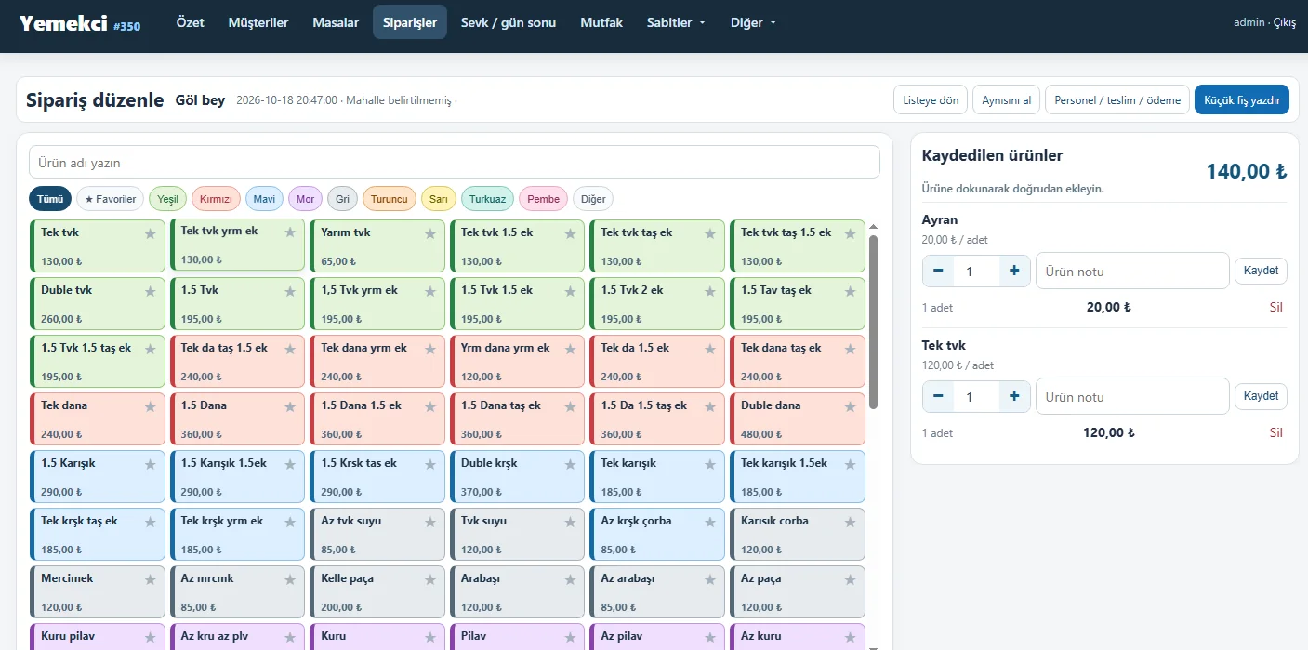Star the Arabaşı product

coord(571,580)
